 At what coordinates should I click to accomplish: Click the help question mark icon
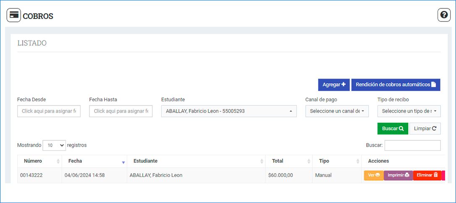444,15
